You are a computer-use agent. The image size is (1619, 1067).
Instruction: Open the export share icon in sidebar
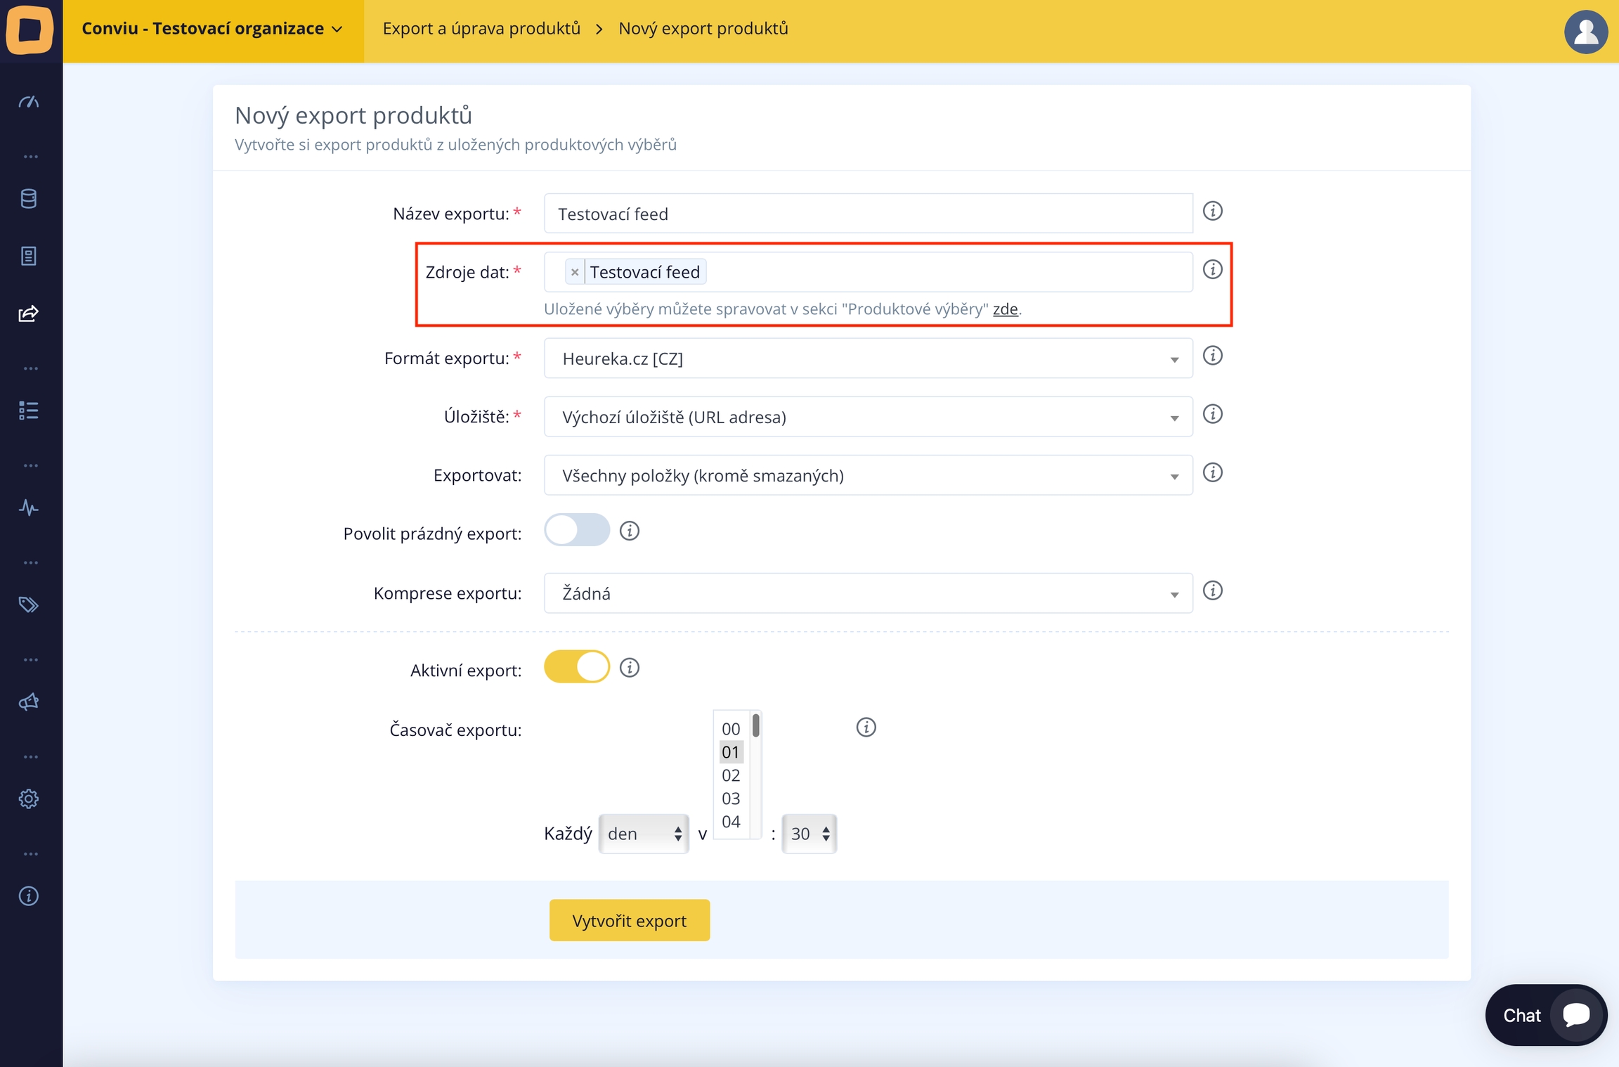29,313
